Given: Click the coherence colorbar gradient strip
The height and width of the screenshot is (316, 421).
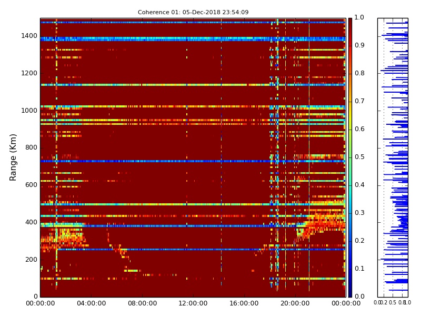Looking at the screenshot, I should click(x=350, y=157).
